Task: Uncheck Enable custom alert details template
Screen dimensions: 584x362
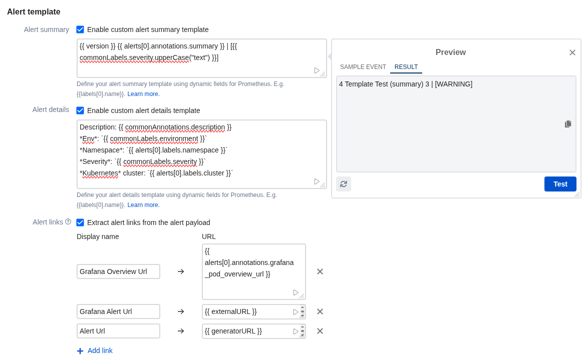Action: 80,110
